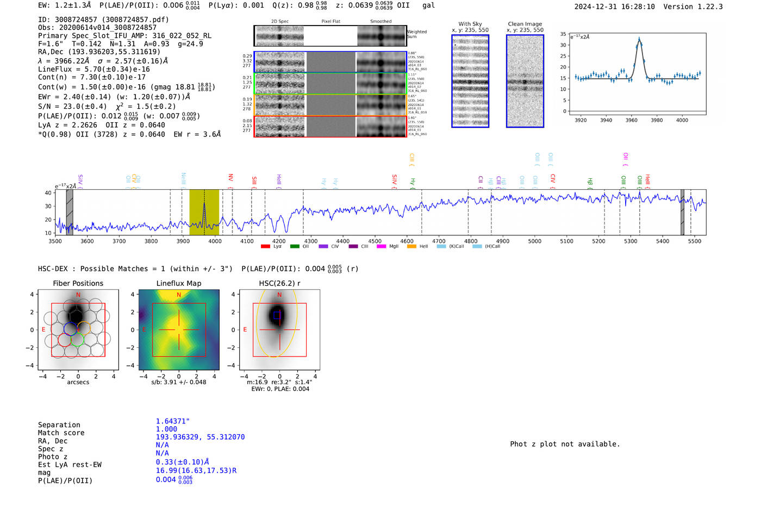Image resolution: width=761 pixels, height=518 pixels.
Task: Click the emission peak in the Gaussian fit plot
Action: click(639, 40)
